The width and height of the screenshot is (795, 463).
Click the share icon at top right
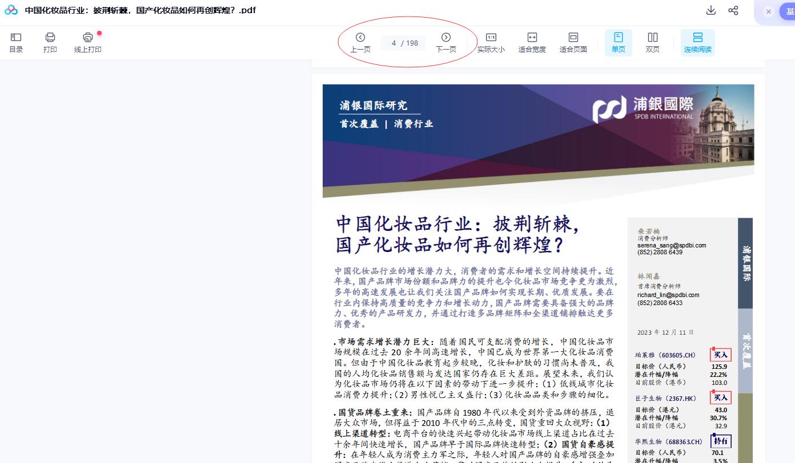pos(733,10)
